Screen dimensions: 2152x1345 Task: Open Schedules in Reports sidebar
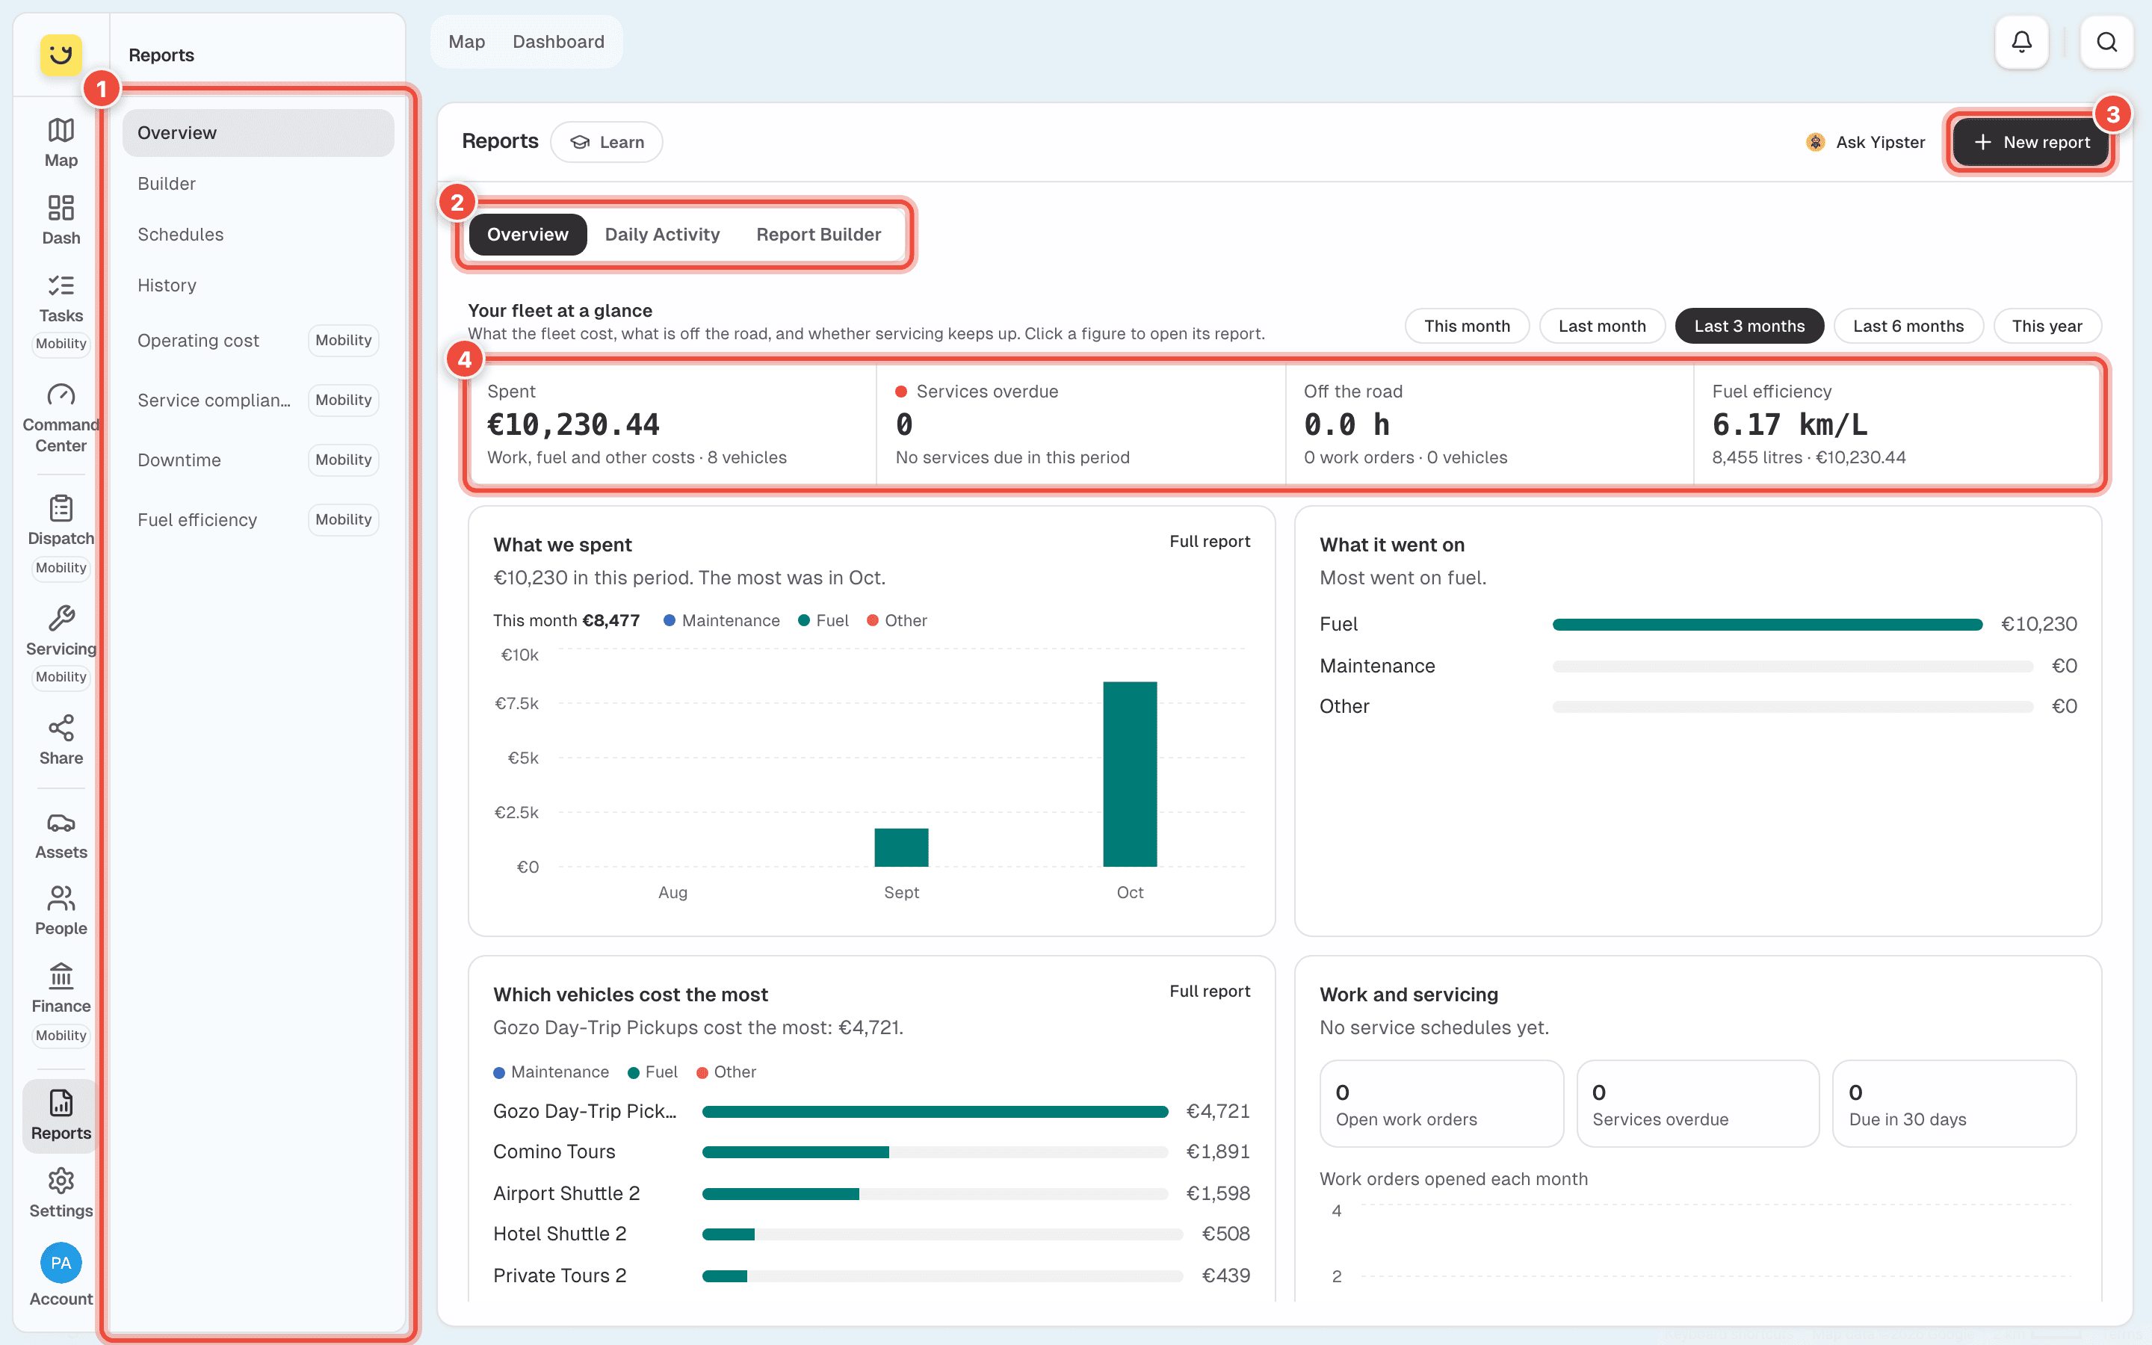click(x=258, y=234)
